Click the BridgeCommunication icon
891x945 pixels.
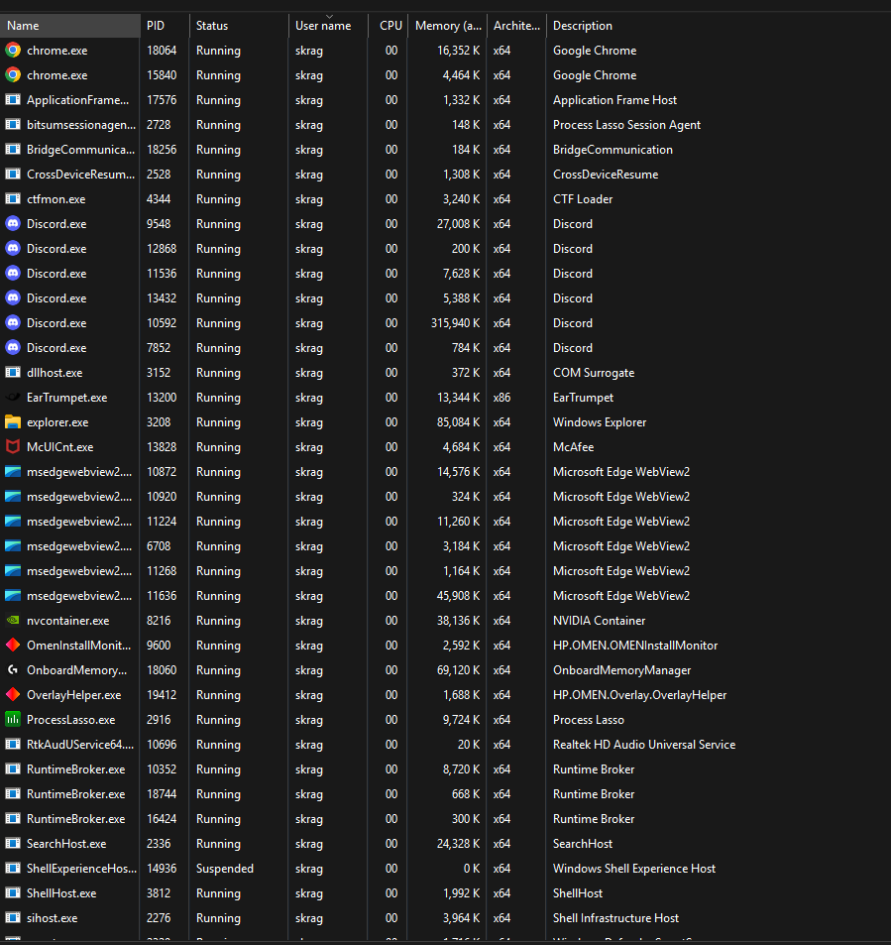coord(13,149)
